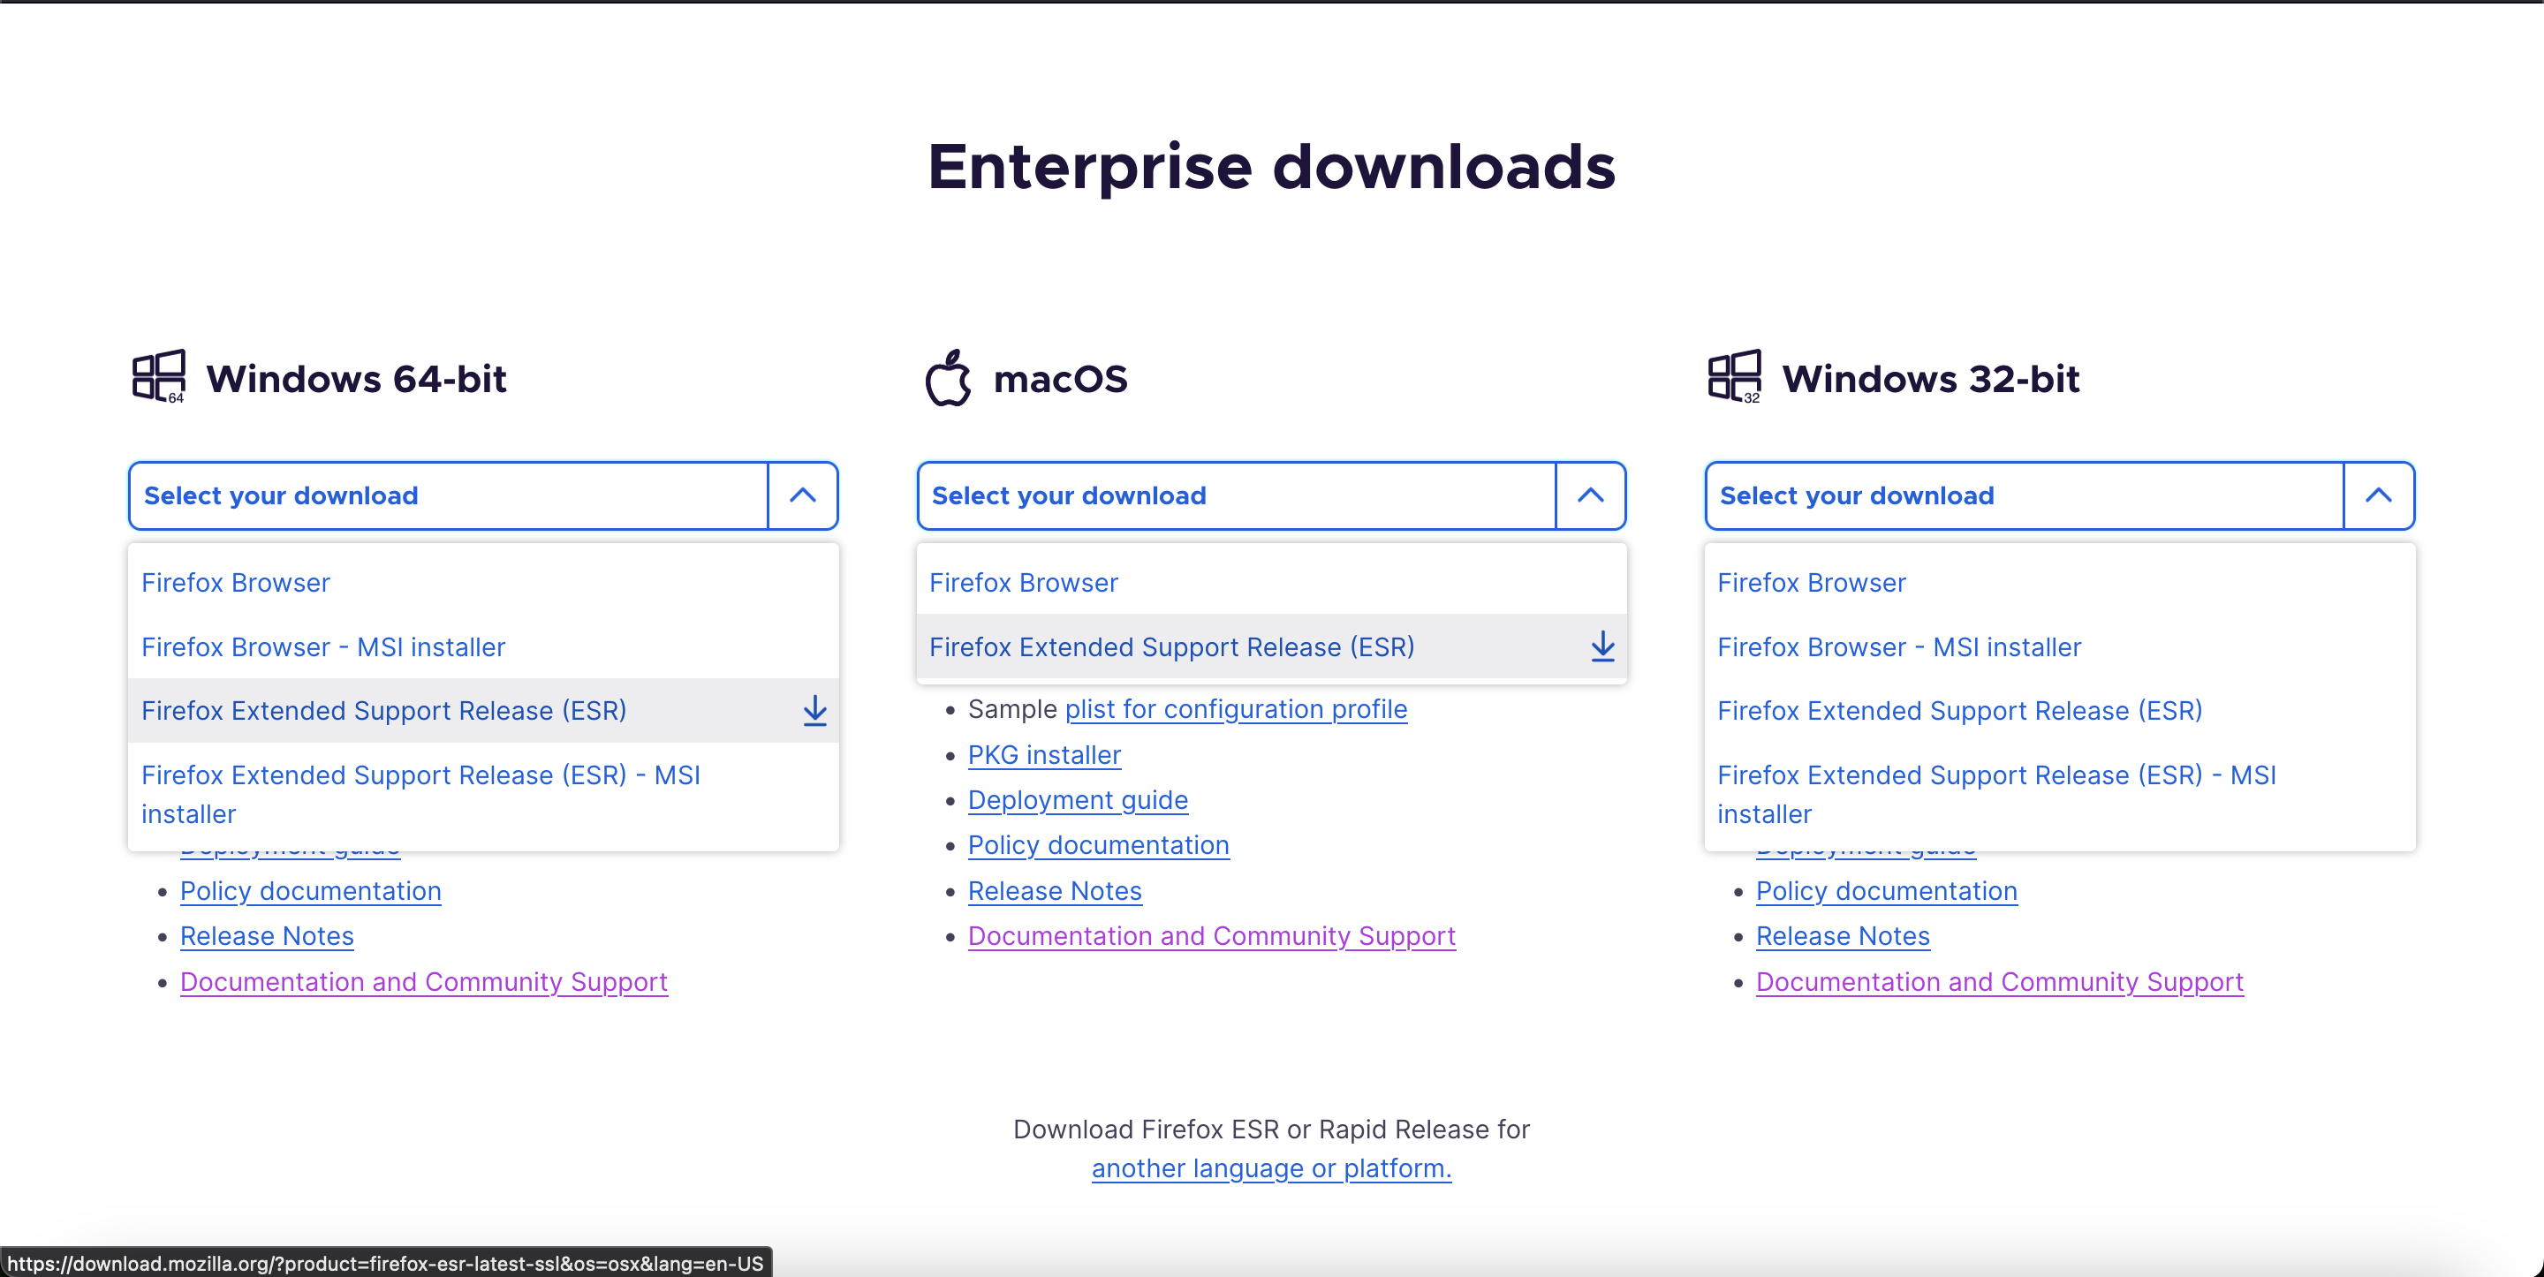Viewport: 2544px width, 1277px height.
Task: Choose ESR - MSI installer for Windows 64-bit
Action: pos(483,794)
